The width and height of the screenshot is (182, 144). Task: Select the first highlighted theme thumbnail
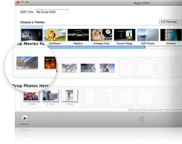32,35
